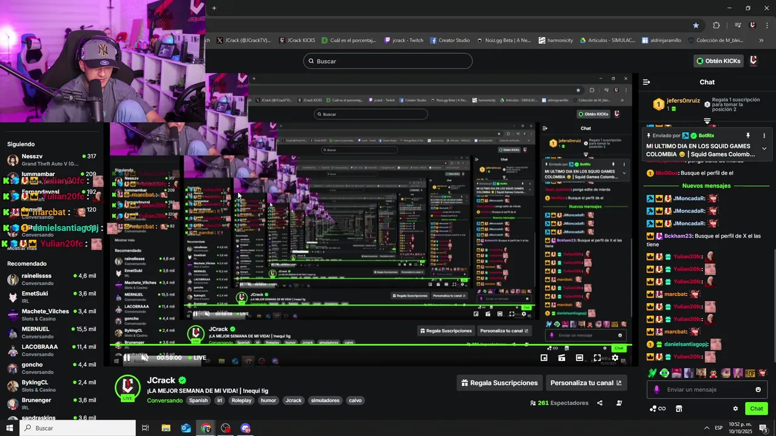Toggle theater mode in the player

pyautogui.click(x=579, y=358)
